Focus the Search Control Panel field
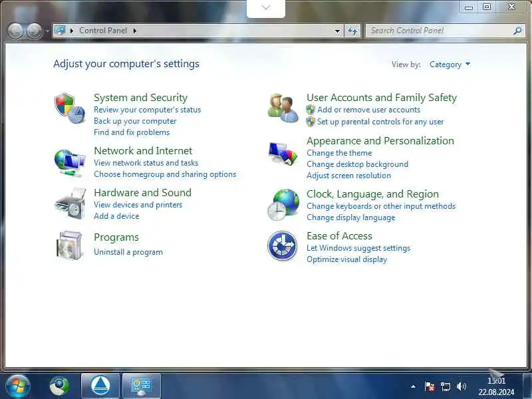Screen dimensions: 532x399 (445, 31)
